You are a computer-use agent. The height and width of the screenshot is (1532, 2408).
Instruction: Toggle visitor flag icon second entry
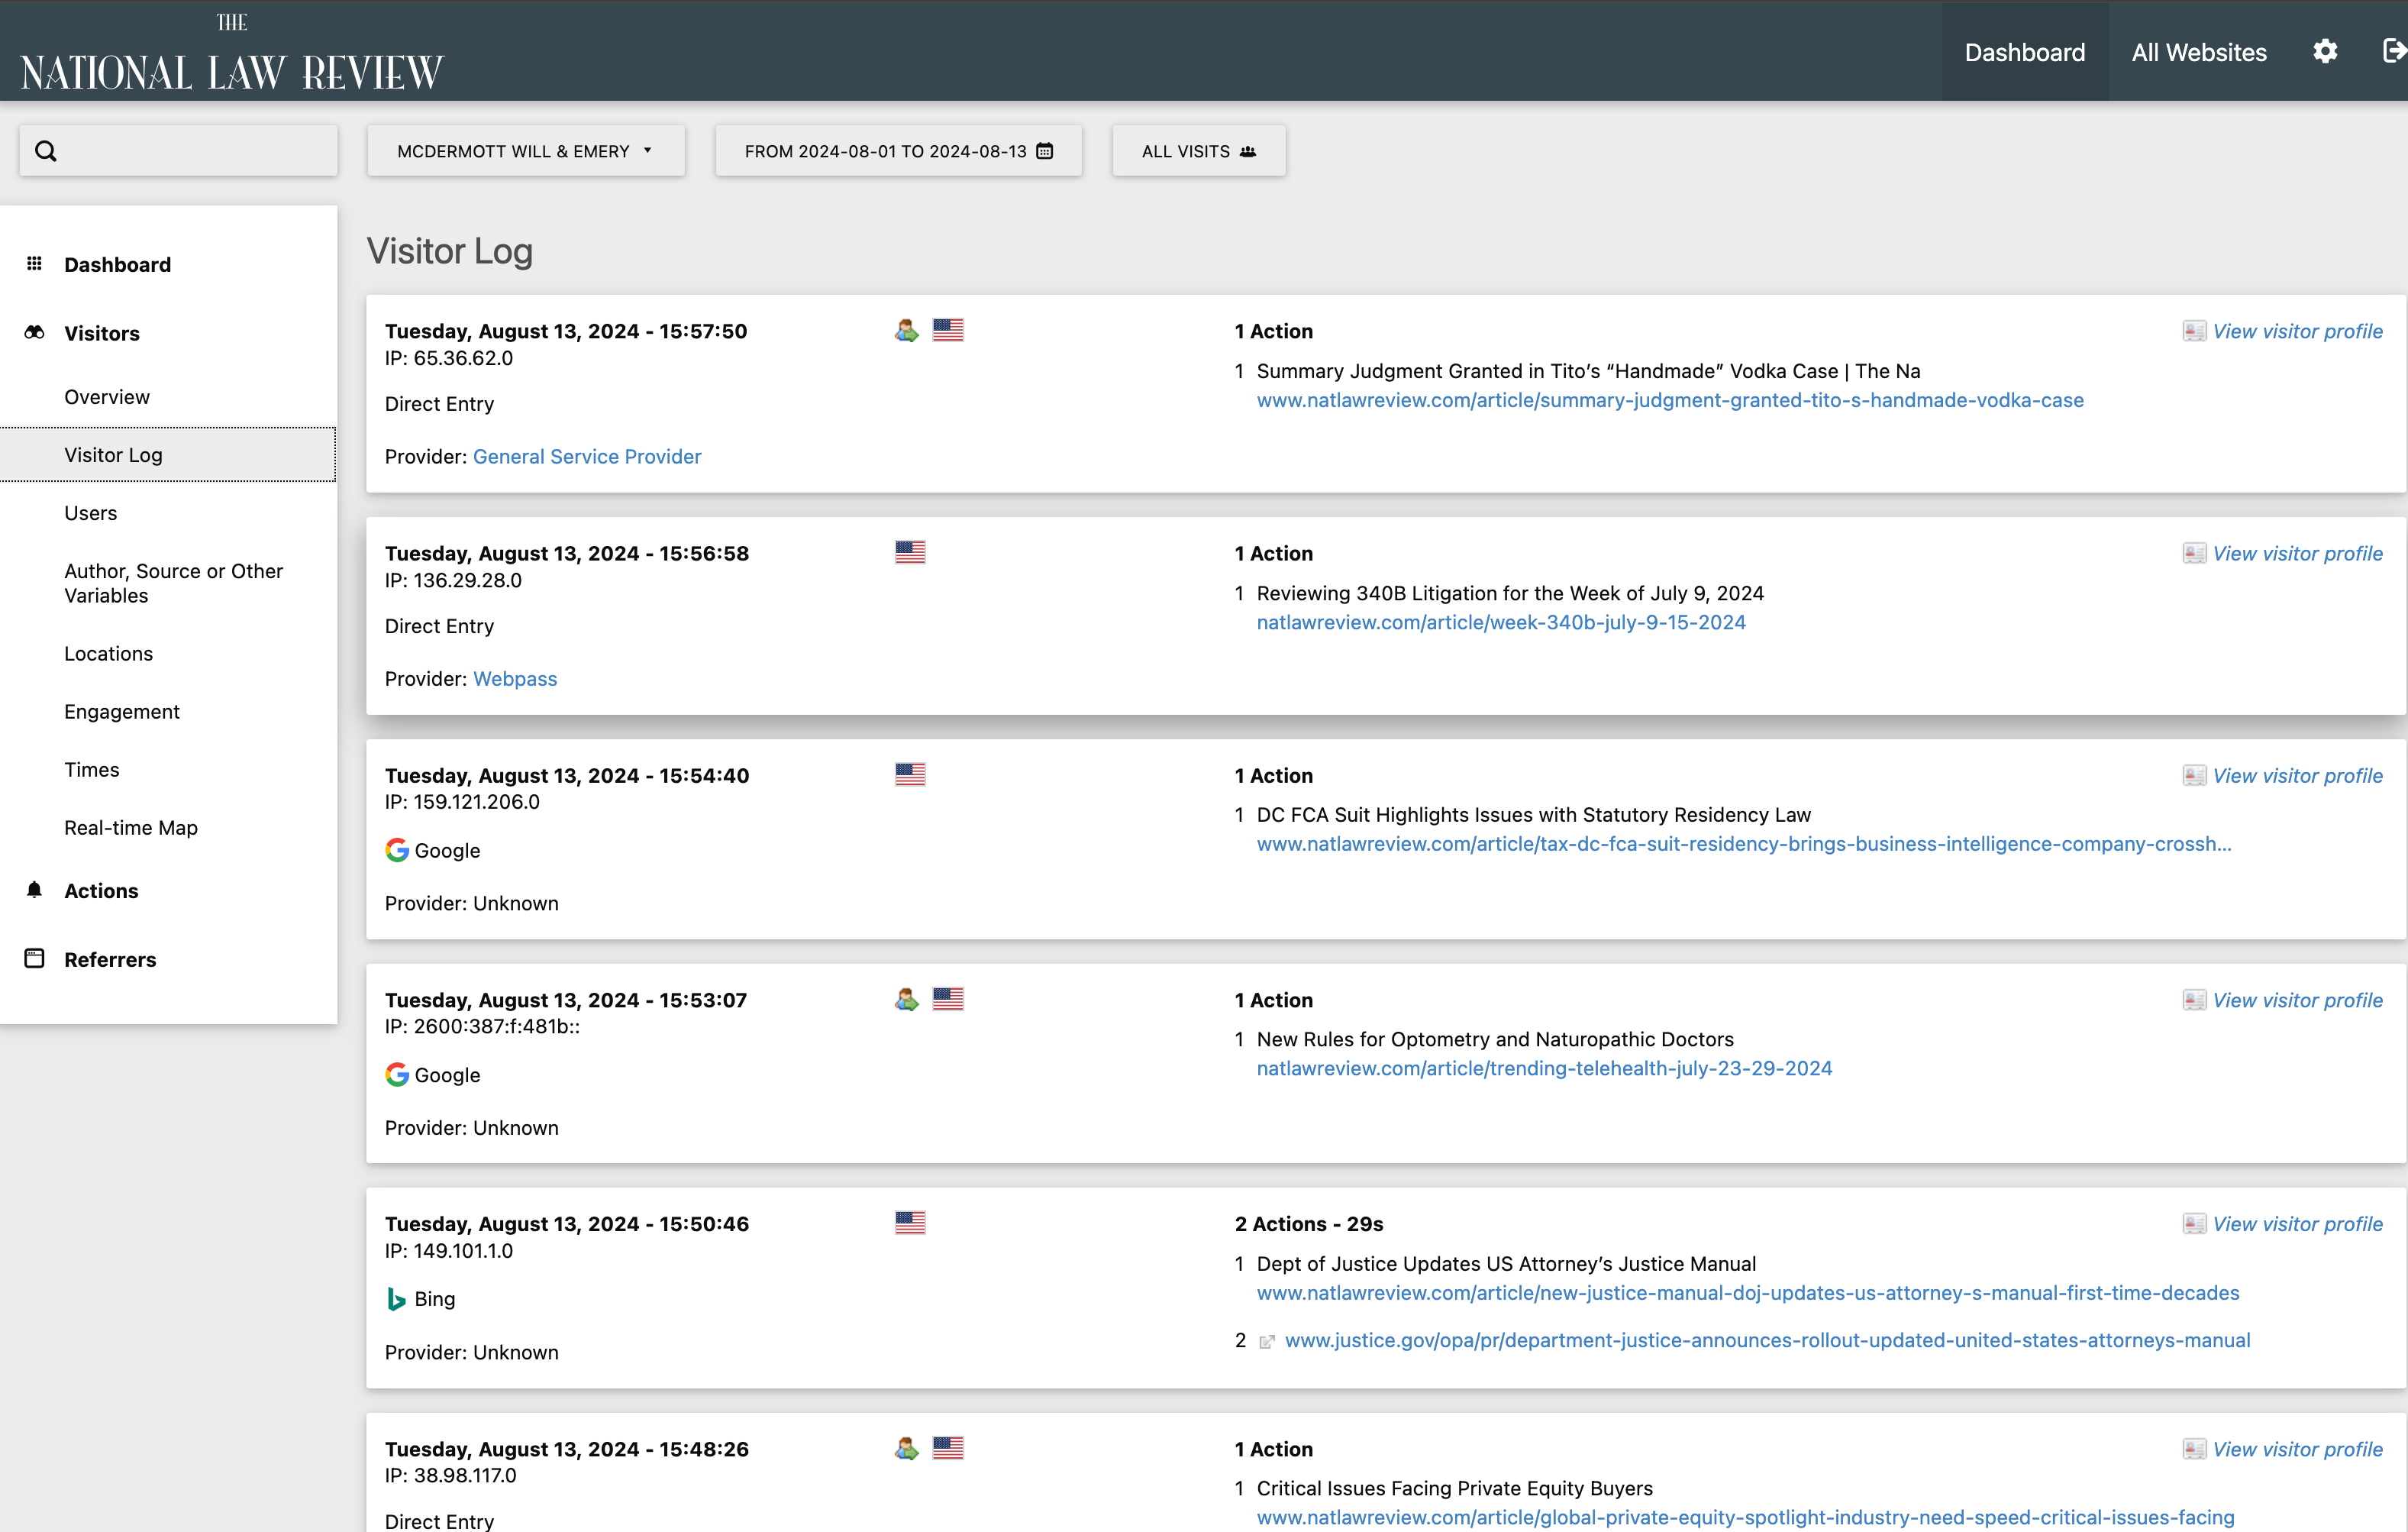(x=911, y=551)
